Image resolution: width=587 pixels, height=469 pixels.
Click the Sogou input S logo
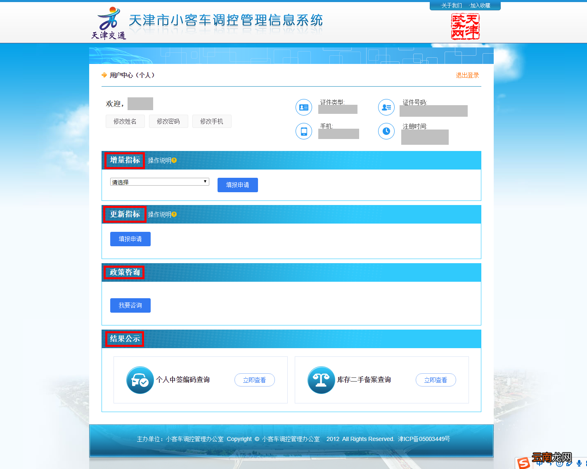(523, 463)
